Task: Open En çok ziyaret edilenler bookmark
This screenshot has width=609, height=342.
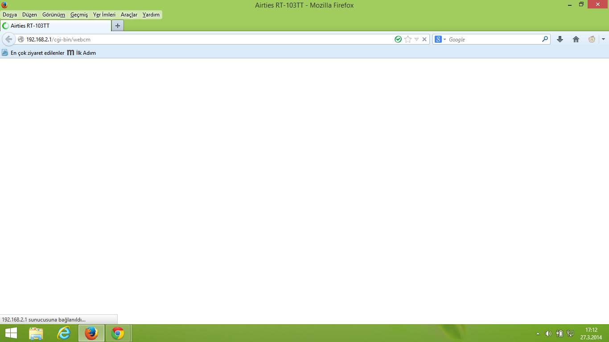Action: [33, 53]
